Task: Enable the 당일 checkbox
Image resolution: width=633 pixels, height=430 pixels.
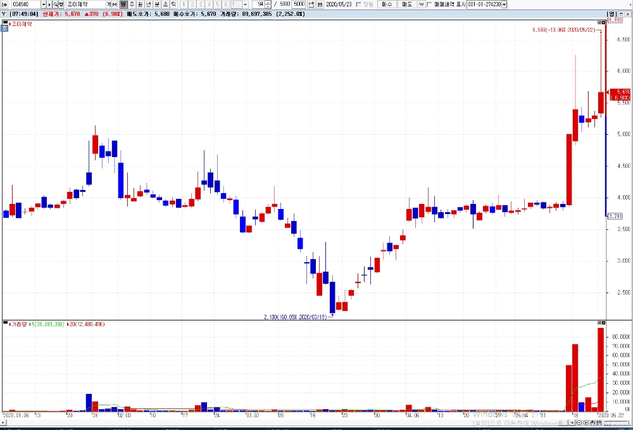Action: click(x=358, y=4)
